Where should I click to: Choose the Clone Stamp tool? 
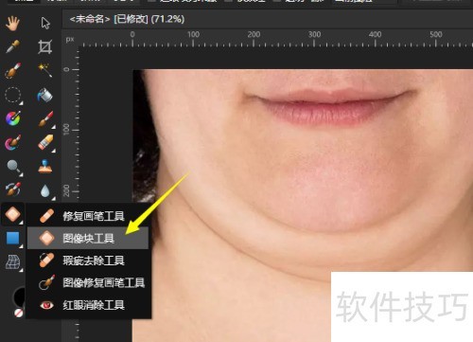point(45,167)
